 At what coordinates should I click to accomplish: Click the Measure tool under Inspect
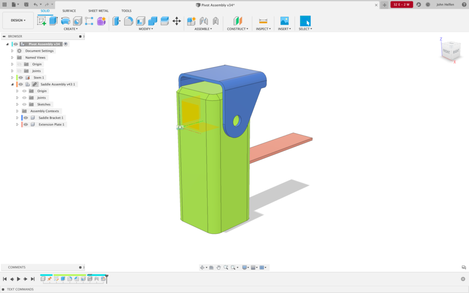click(263, 21)
